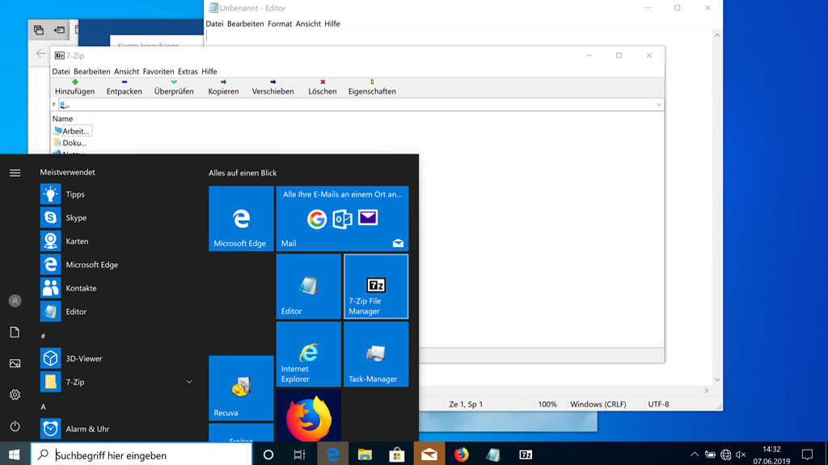Open Einstellungen via the gear in the Start sidebar
The image size is (828, 465).
[x=14, y=395]
